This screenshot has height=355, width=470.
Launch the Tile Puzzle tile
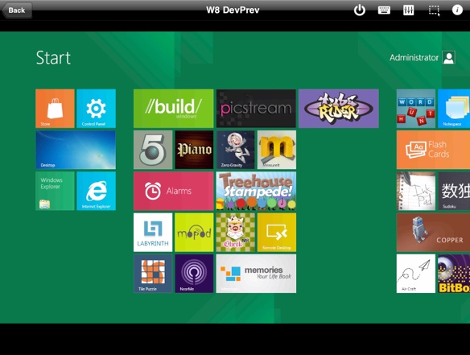(x=153, y=274)
